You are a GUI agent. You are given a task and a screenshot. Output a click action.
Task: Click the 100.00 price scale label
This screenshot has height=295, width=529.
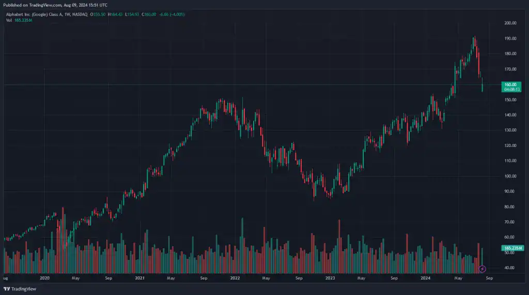(x=510, y=176)
